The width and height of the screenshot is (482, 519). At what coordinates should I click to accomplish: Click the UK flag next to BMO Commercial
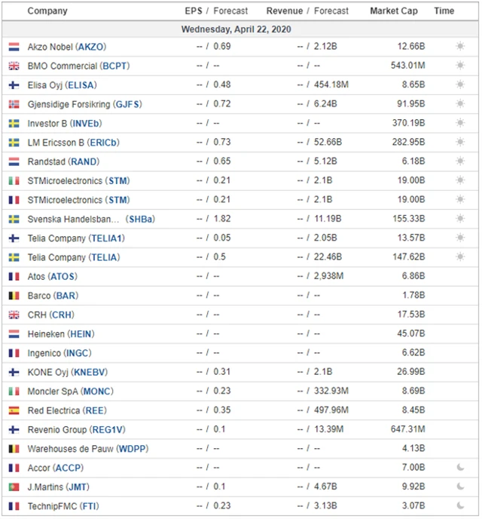click(x=14, y=66)
